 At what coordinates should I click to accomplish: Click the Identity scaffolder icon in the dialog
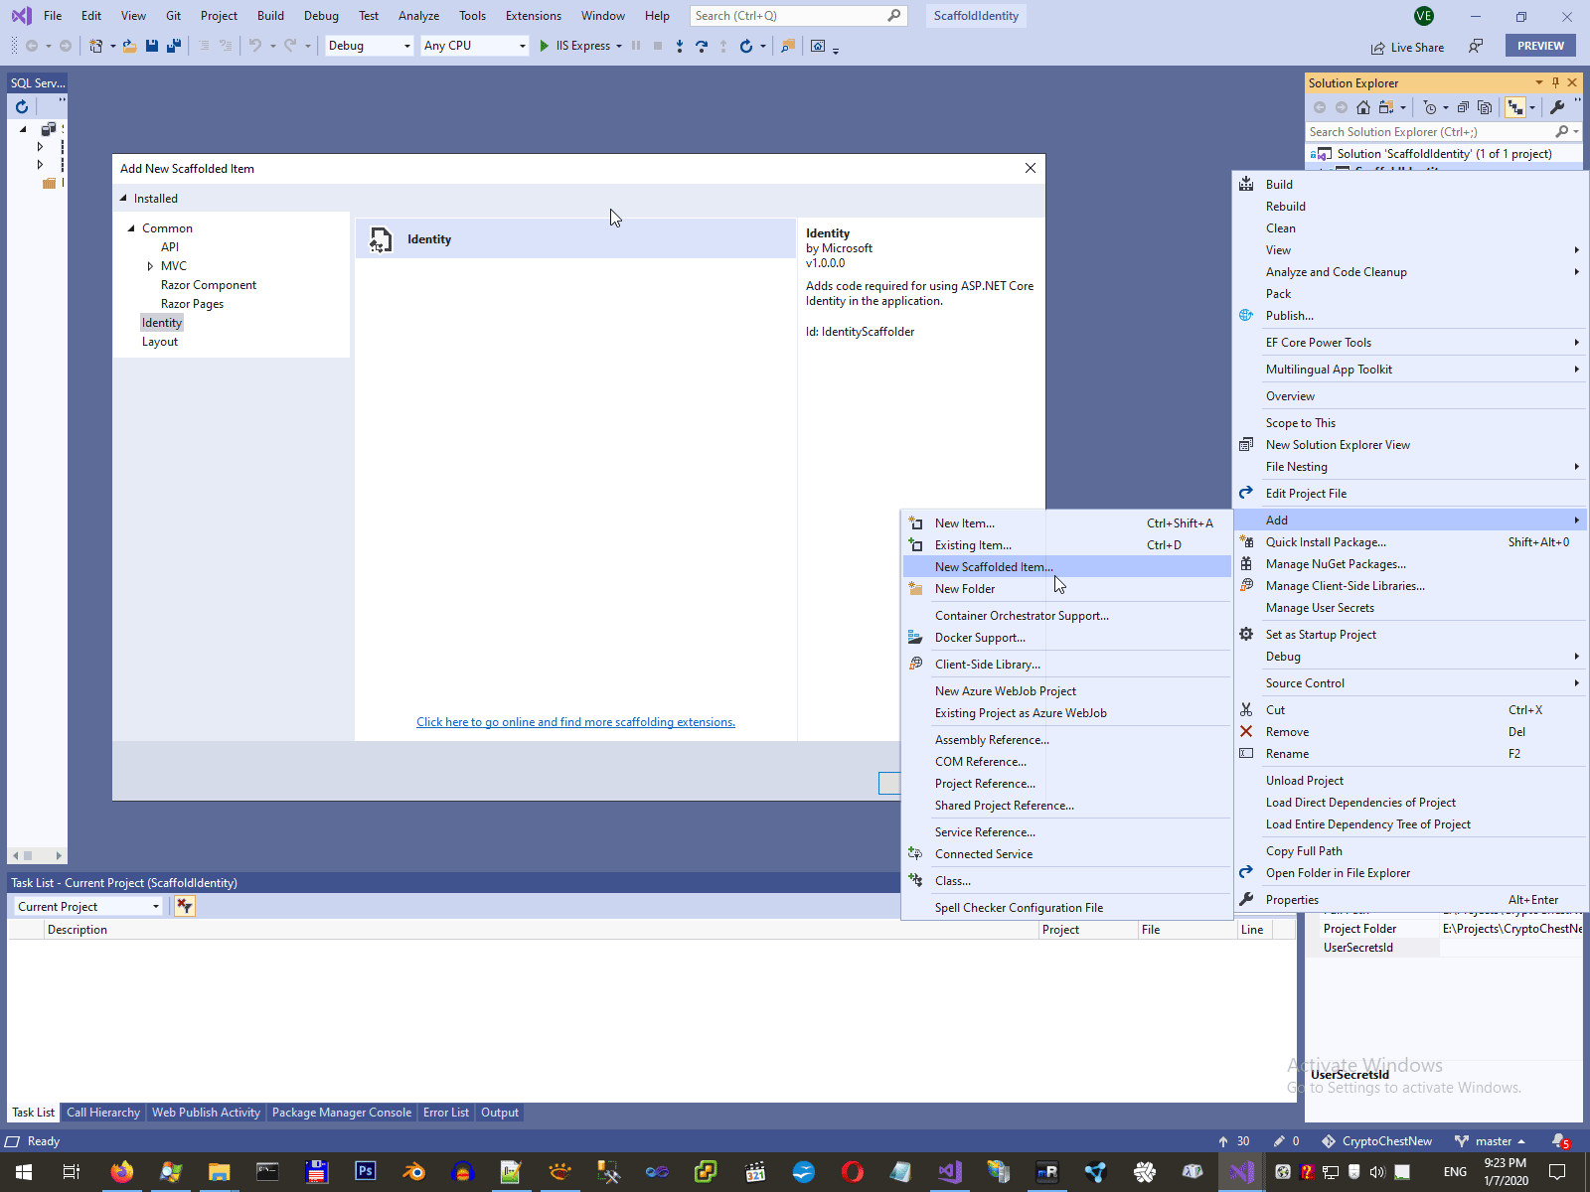tap(381, 239)
